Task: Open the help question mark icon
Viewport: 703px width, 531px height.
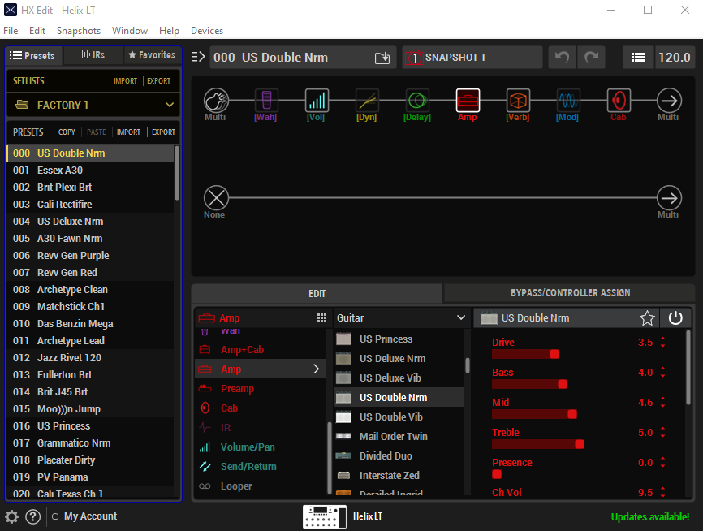Action: [x=32, y=516]
